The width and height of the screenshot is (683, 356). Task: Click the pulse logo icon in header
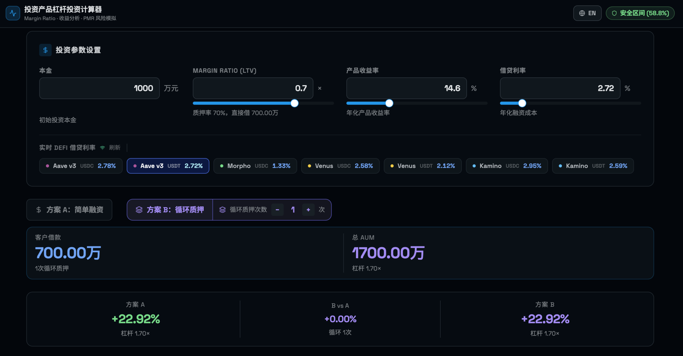[x=13, y=13]
